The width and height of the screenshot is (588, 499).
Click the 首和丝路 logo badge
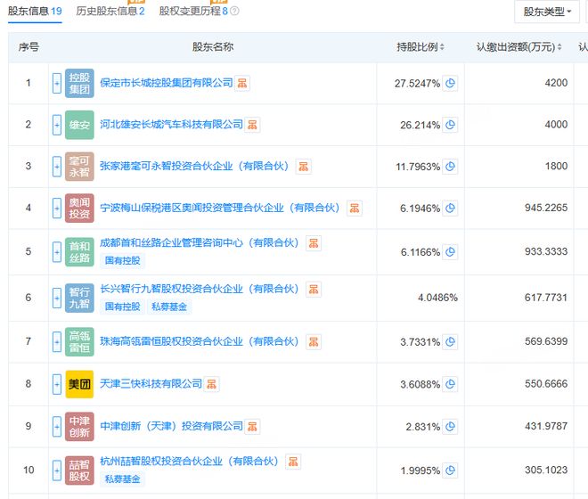(79, 252)
